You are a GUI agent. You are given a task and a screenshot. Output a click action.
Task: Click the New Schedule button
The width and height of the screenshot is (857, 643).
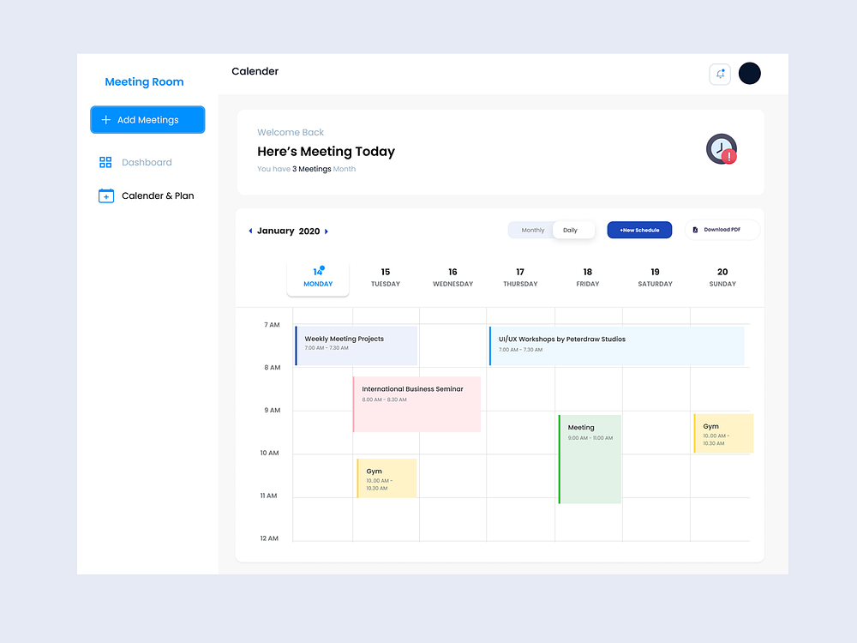point(639,230)
